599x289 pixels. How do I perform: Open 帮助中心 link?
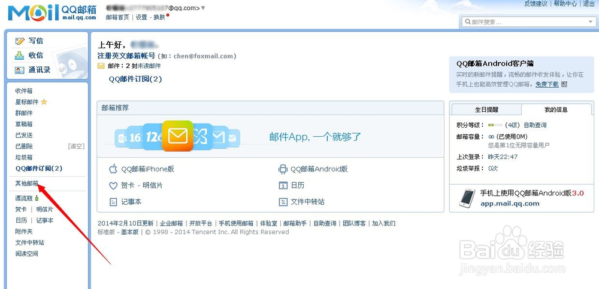coord(565,4)
